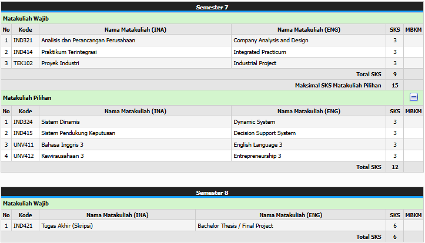Select the Entrepreneurship 3 cell
The image size is (425, 243).
pyautogui.click(x=257, y=156)
